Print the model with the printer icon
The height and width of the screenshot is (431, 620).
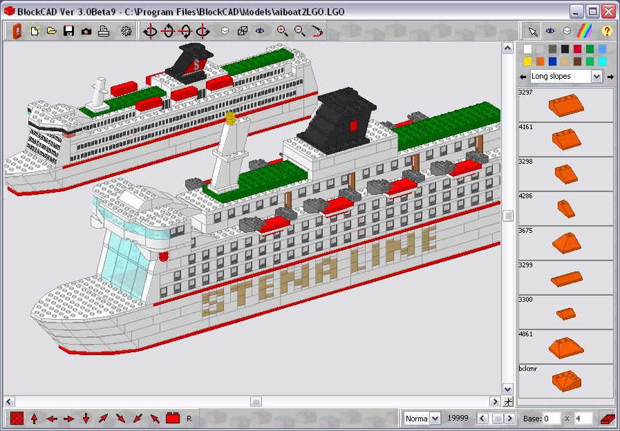104,31
